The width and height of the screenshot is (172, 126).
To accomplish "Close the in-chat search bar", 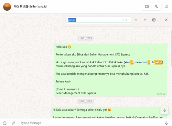I will click(x=166, y=20).
